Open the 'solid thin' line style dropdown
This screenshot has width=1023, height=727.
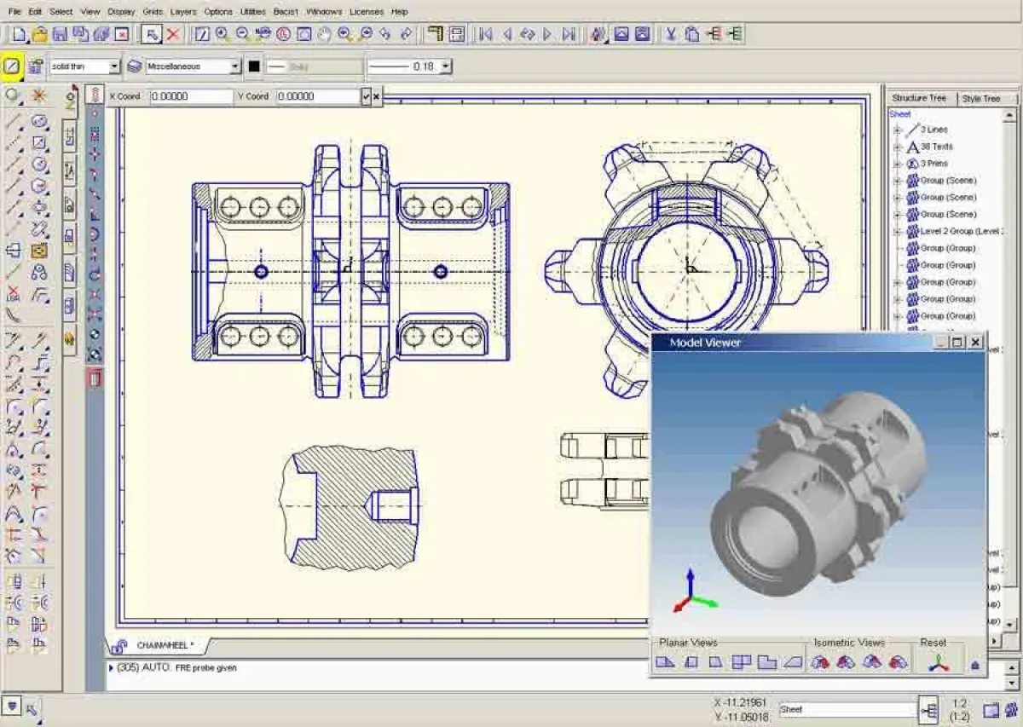pyautogui.click(x=114, y=66)
